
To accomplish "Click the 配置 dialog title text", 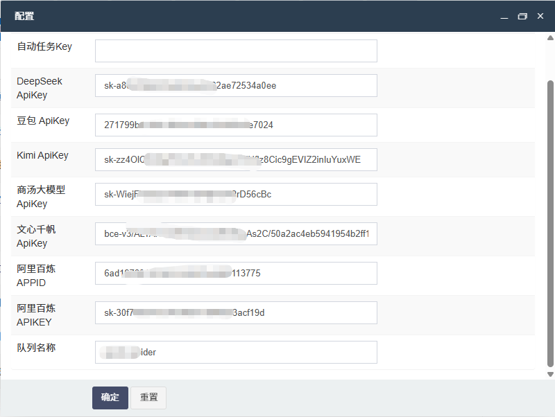I will (24, 16).
